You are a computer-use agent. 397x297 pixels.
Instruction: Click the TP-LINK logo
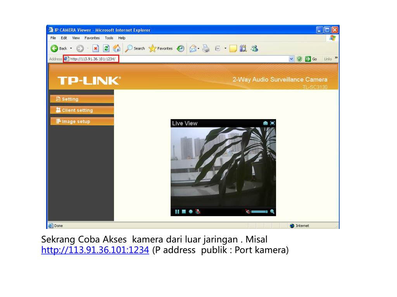(89, 80)
